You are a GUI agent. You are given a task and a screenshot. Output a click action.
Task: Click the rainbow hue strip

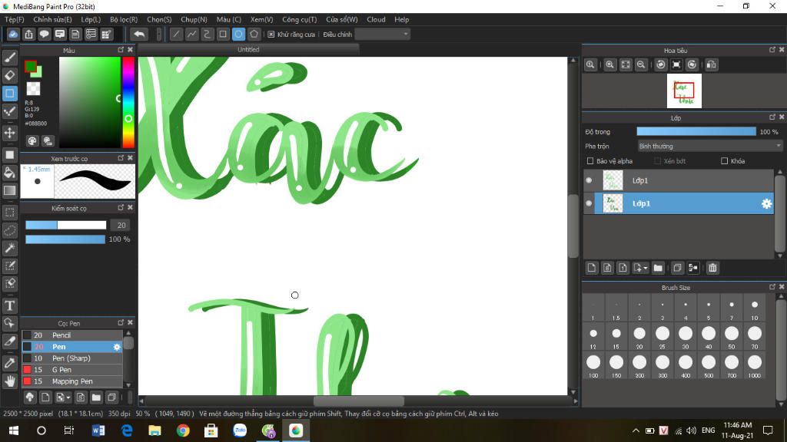[x=128, y=102]
